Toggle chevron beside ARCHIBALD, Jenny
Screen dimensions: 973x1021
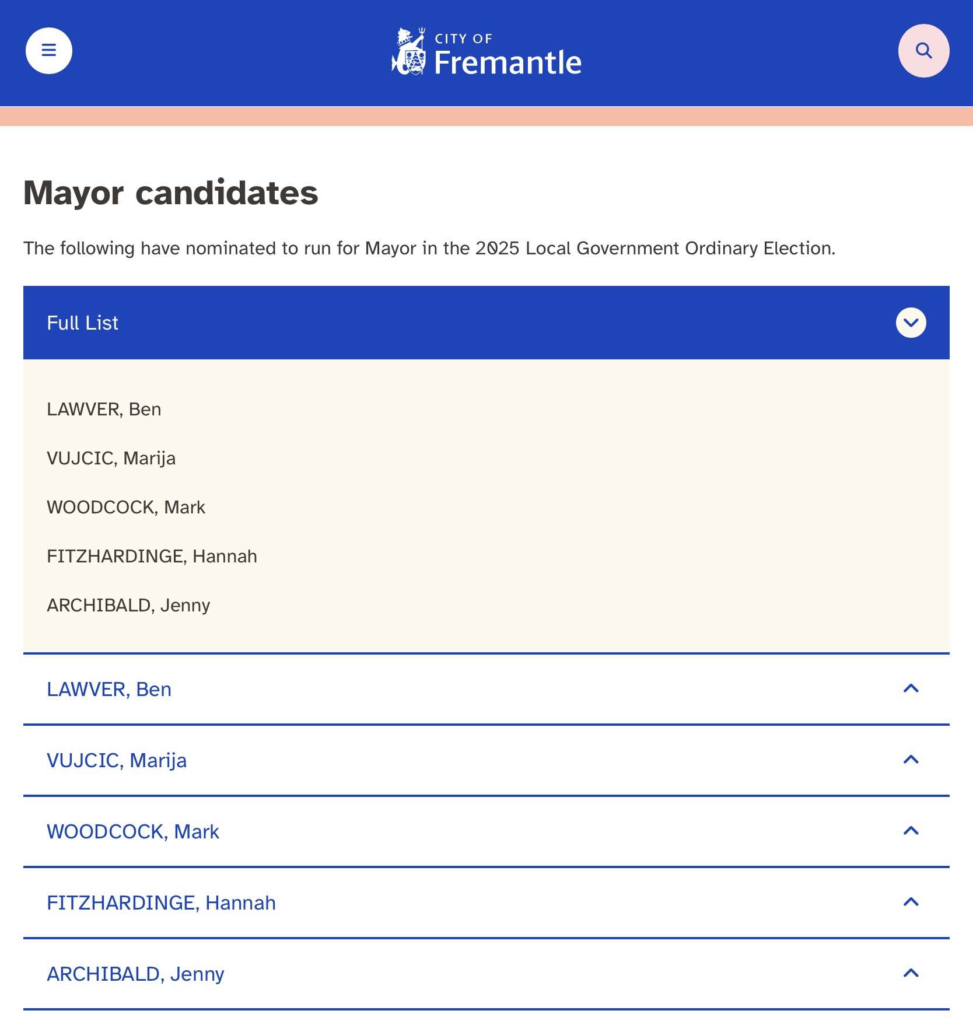(x=911, y=974)
